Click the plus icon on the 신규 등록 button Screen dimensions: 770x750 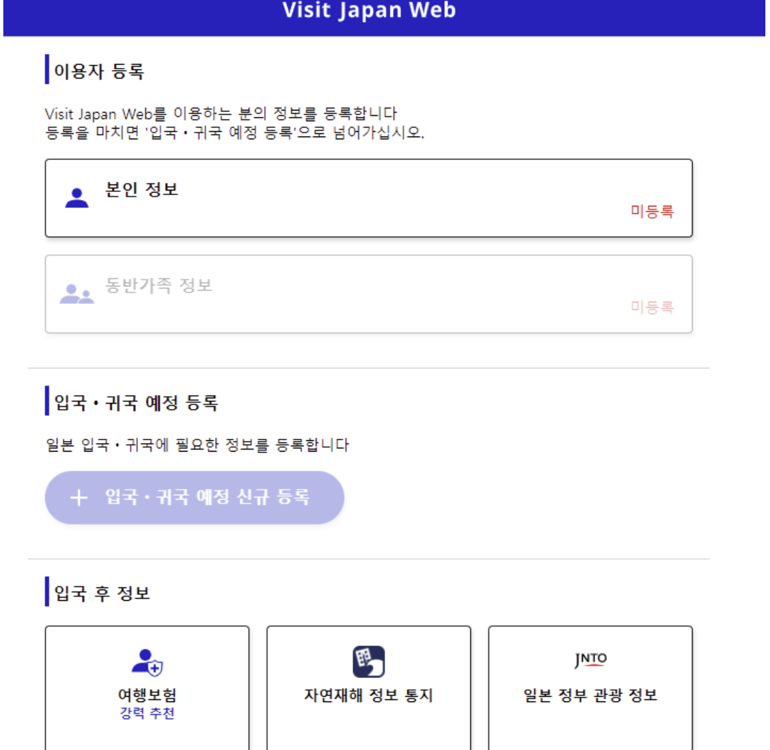79,498
